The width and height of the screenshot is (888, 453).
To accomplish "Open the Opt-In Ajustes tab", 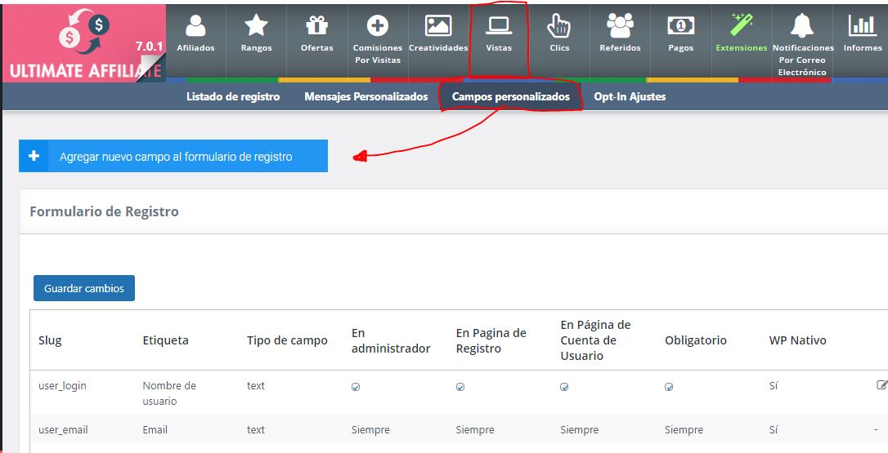I will pyautogui.click(x=630, y=96).
